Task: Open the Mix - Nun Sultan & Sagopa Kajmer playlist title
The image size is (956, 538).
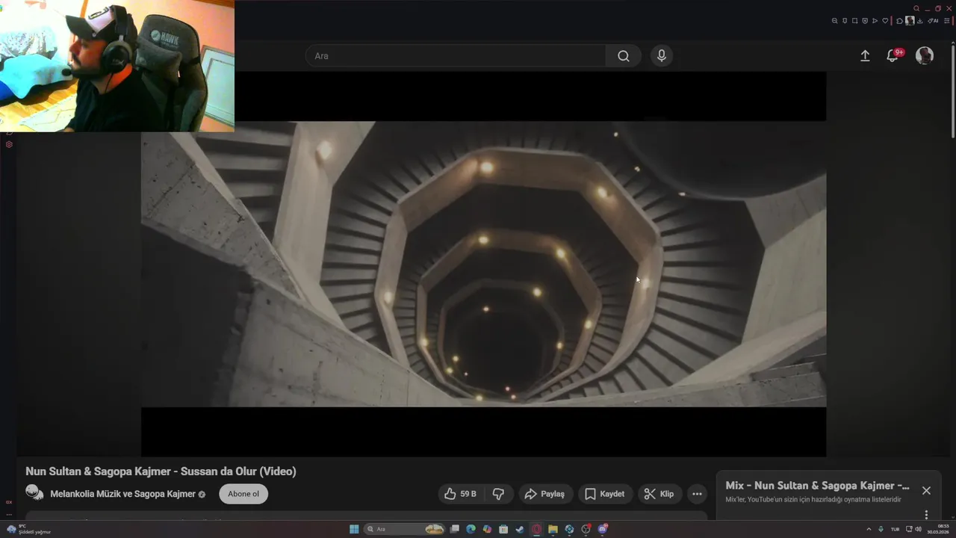Action: 817,486
